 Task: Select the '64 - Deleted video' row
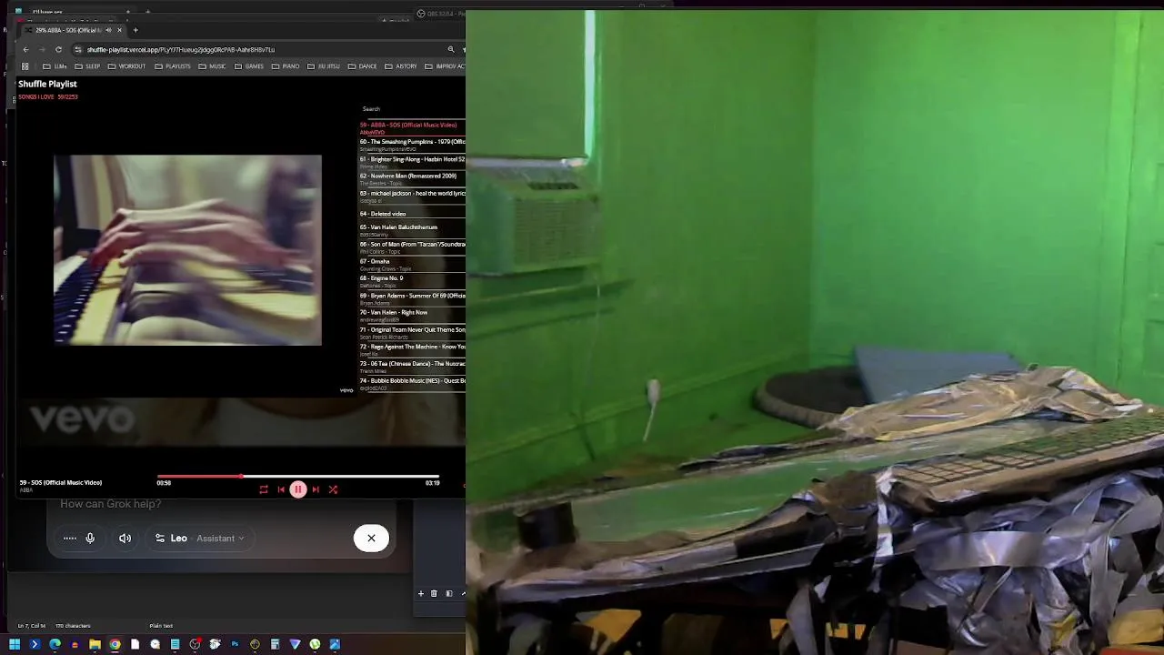point(413,214)
